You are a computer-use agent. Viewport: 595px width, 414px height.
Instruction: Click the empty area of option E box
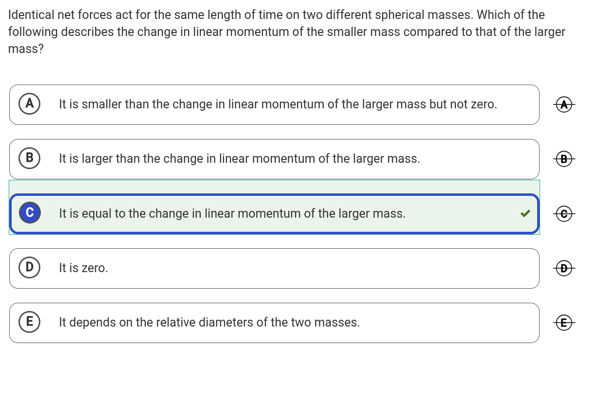(x=447, y=323)
